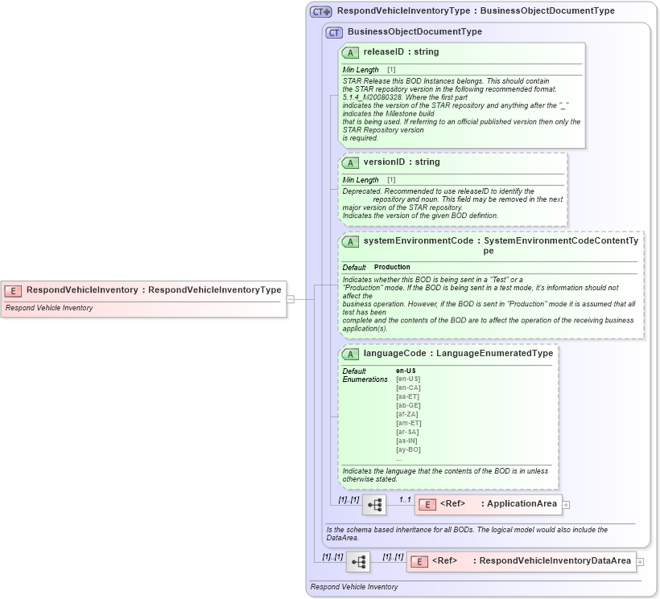This screenshot has width=660, height=599.
Task: Click the A attribute icon for languageCode
Action: point(350,353)
